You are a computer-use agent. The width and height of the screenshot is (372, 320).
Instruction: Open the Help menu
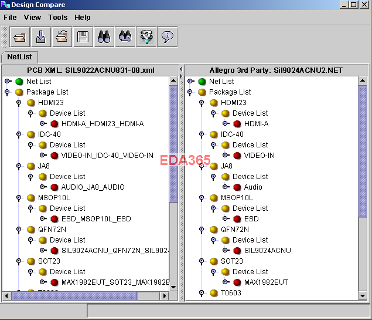[x=83, y=18]
